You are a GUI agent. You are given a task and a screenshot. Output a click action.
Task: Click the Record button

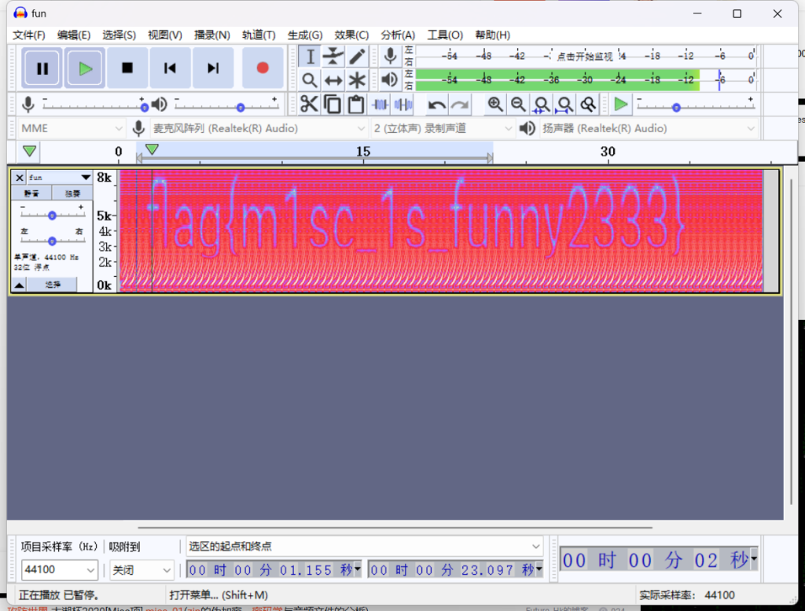click(x=263, y=68)
